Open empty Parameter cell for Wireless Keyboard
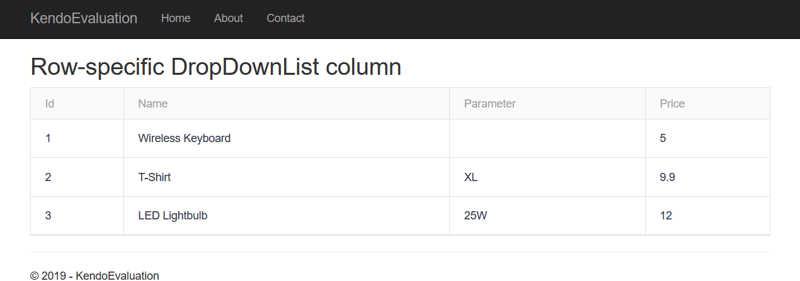Viewport: 800px width, 281px height. [547, 138]
